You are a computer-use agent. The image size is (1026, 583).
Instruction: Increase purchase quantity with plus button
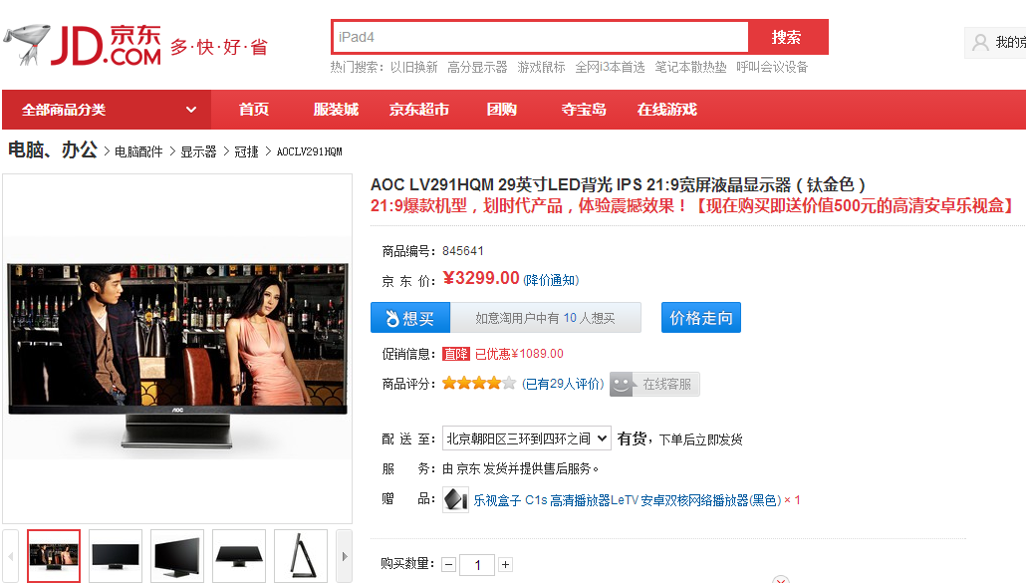[505, 565]
